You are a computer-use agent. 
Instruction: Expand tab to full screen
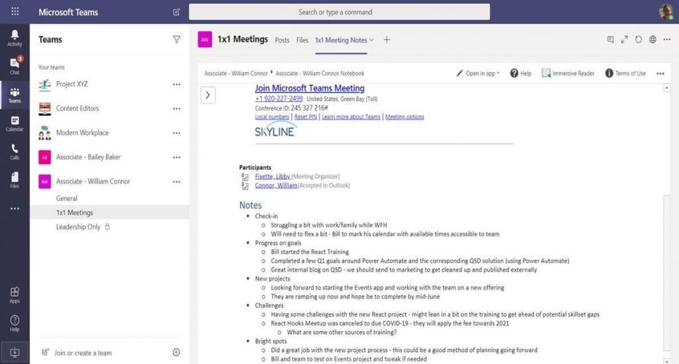pos(625,39)
